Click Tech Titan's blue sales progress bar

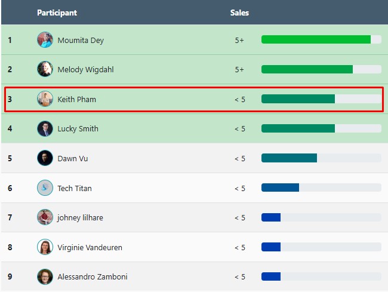click(x=280, y=188)
